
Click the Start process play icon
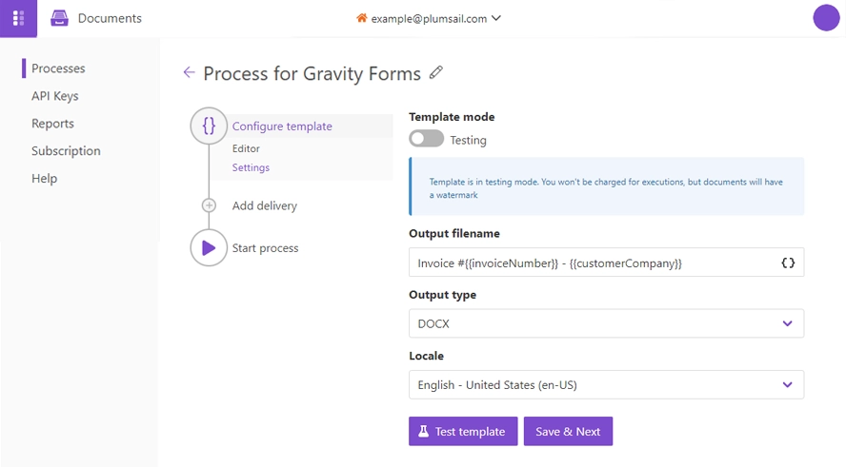[x=209, y=248]
